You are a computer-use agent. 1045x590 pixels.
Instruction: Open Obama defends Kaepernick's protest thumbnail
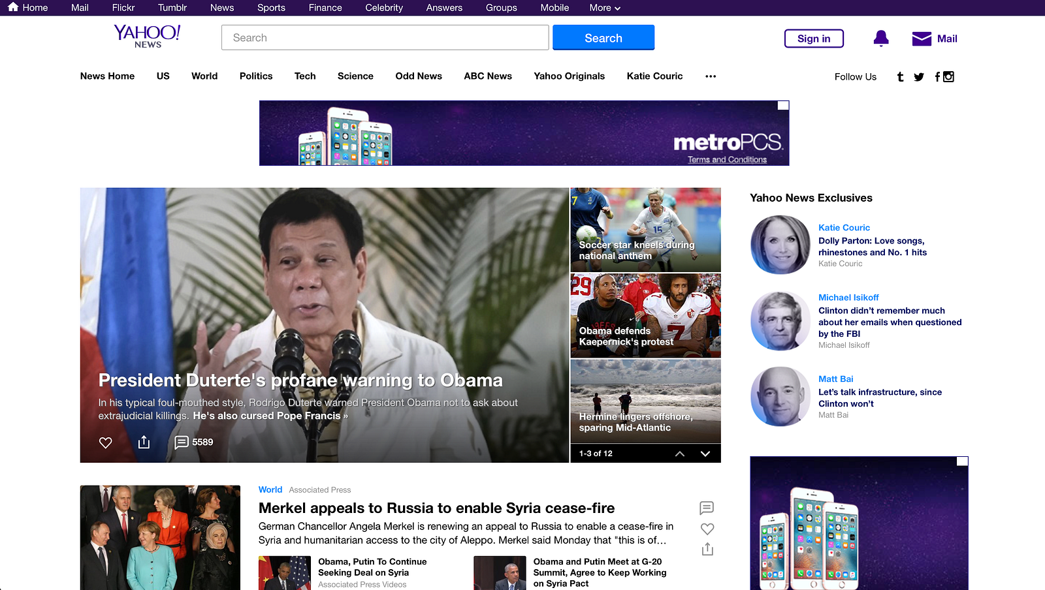click(x=645, y=316)
